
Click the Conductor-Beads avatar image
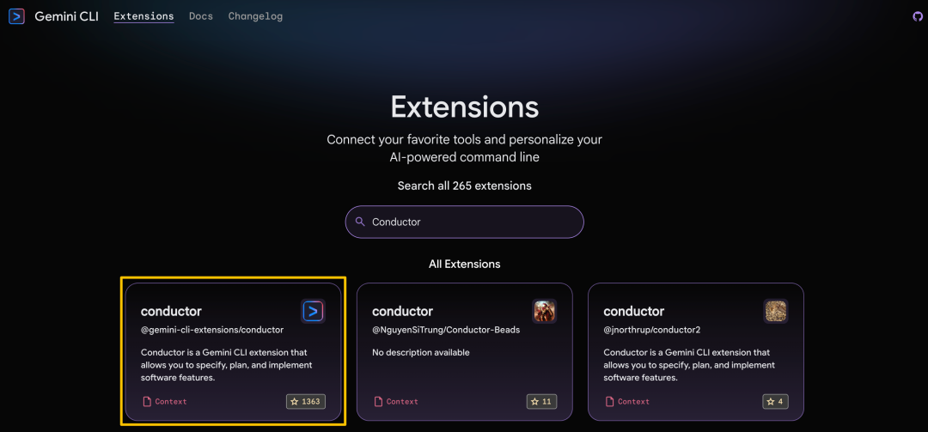tap(545, 311)
